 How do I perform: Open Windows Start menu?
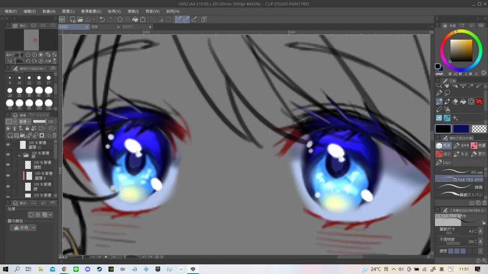click(5, 269)
